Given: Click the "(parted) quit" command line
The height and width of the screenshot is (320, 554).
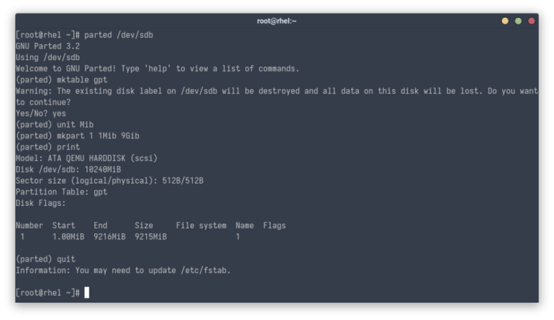Looking at the screenshot, I should pos(46,259).
